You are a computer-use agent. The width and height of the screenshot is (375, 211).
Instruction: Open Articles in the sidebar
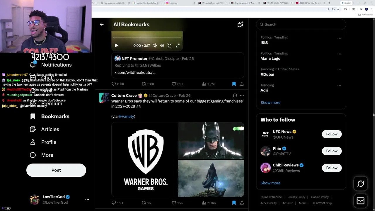pos(45,130)
